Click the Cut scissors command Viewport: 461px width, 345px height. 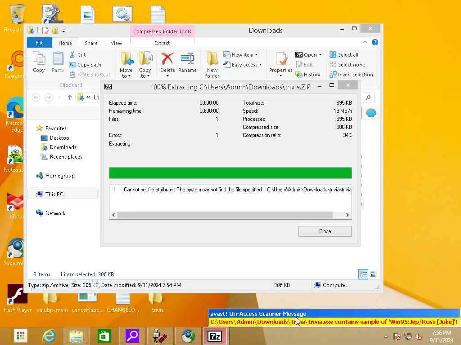[x=77, y=54]
